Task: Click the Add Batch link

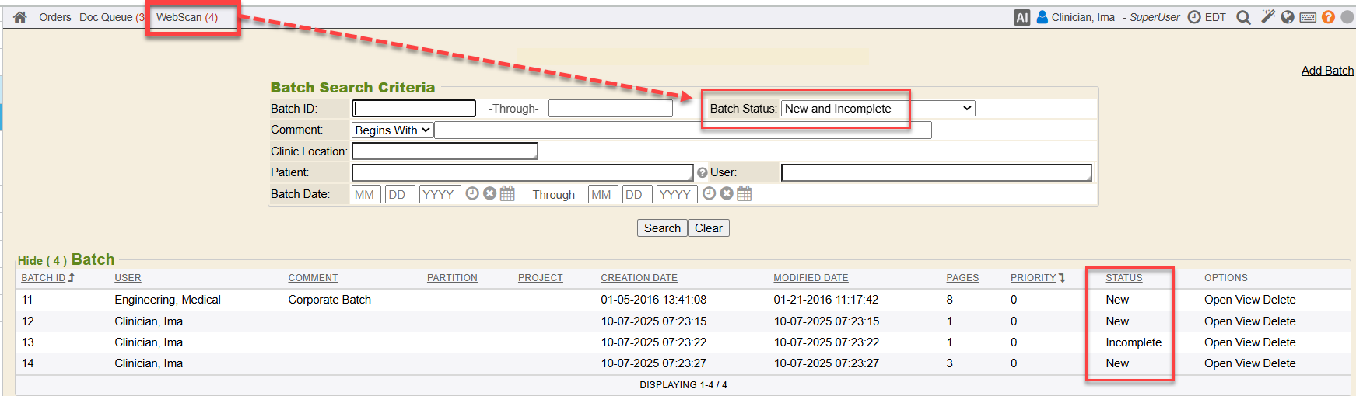Action: click(1327, 71)
